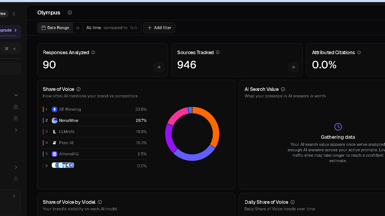Click the Share of Voice by Model heading
385x216 pixels.
[x=69, y=202]
